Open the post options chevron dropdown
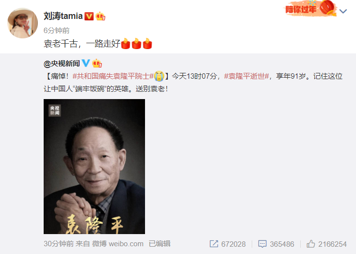The height and width of the screenshot is (254, 356). (343, 11)
